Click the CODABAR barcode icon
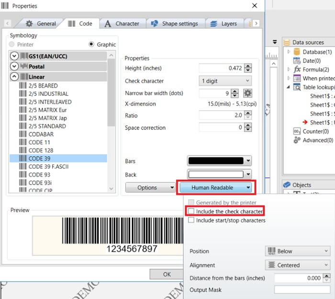 click(x=23, y=134)
